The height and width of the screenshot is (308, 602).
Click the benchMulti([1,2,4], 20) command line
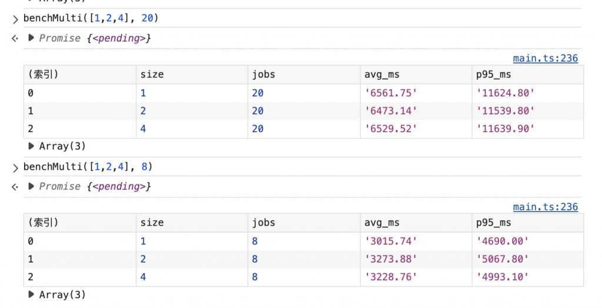pos(91,19)
